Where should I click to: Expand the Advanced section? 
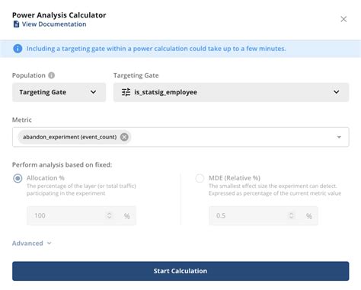[x=32, y=244]
